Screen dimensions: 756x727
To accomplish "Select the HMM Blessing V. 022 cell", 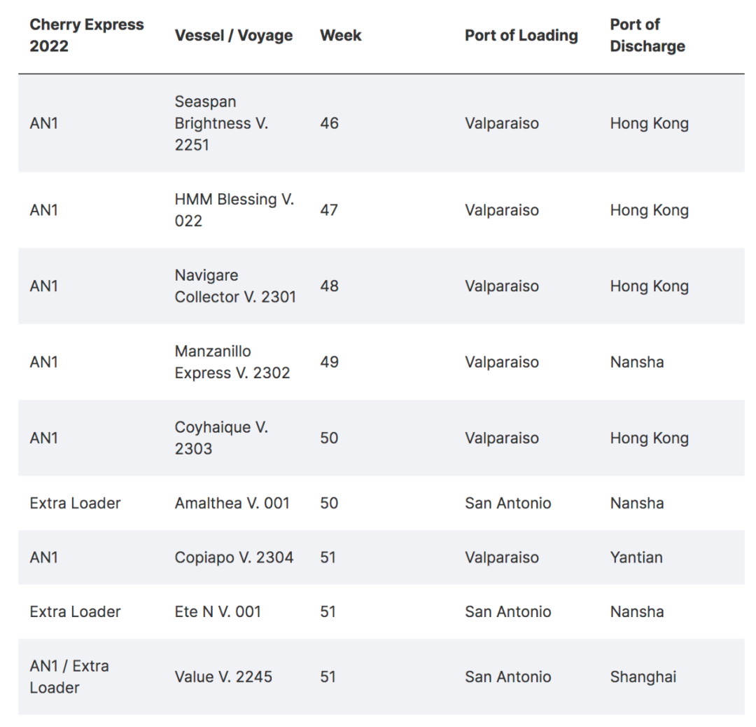I will [234, 210].
